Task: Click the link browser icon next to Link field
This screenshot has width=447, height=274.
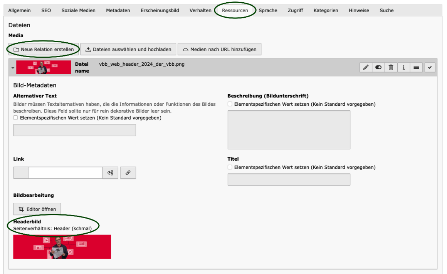Action: point(110,173)
